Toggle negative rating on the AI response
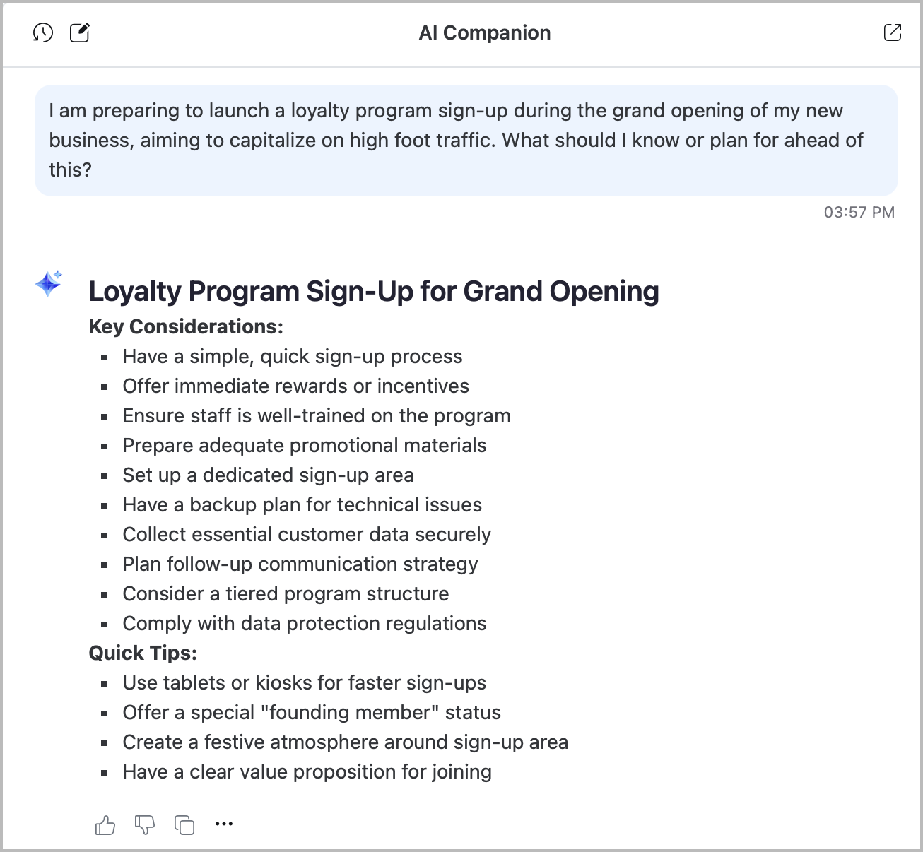This screenshot has height=852, width=923. (x=144, y=824)
